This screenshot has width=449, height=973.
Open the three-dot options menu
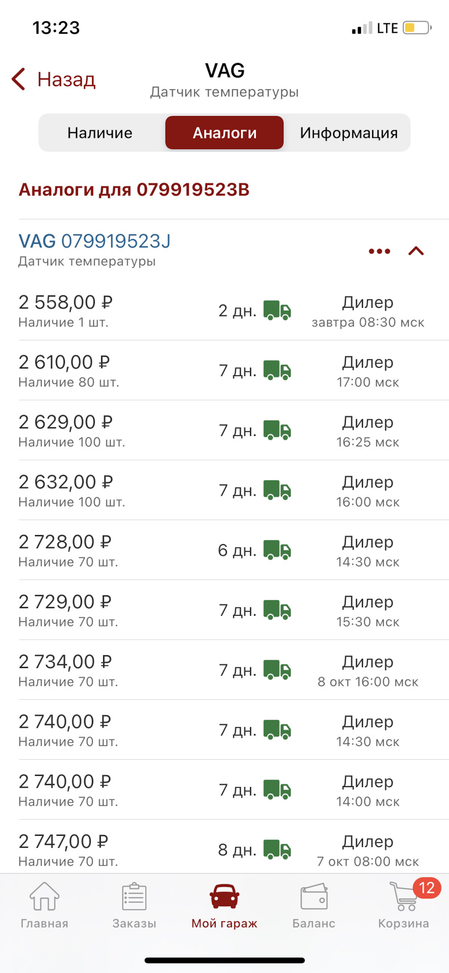pyautogui.click(x=379, y=251)
